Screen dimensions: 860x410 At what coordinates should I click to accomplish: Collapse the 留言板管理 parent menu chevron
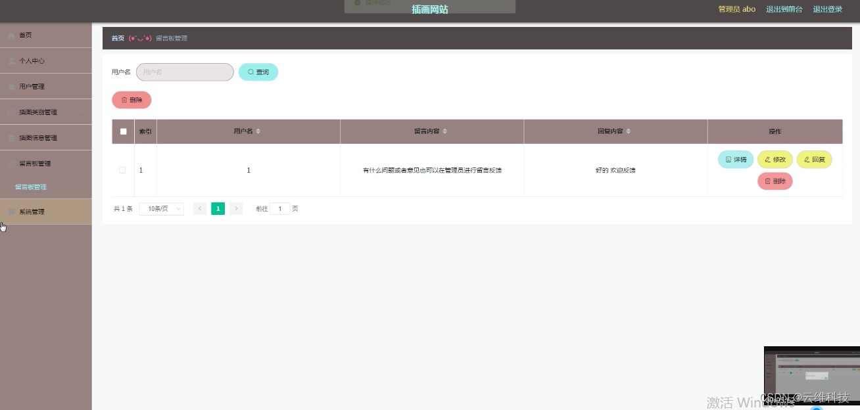pos(81,164)
